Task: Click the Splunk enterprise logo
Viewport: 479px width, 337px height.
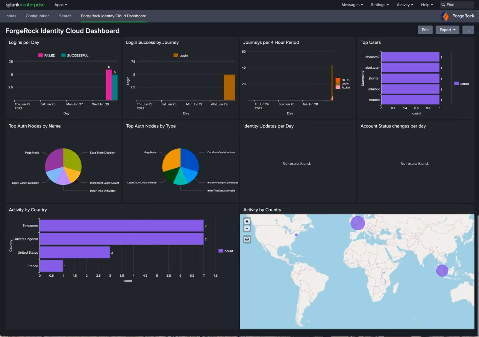Action: (x=25, y=5)
